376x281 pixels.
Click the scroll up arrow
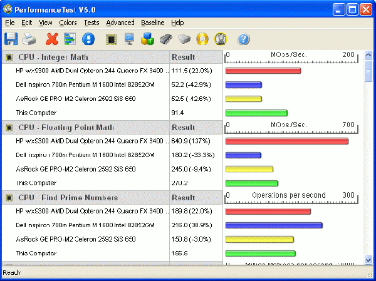[368, 55]
